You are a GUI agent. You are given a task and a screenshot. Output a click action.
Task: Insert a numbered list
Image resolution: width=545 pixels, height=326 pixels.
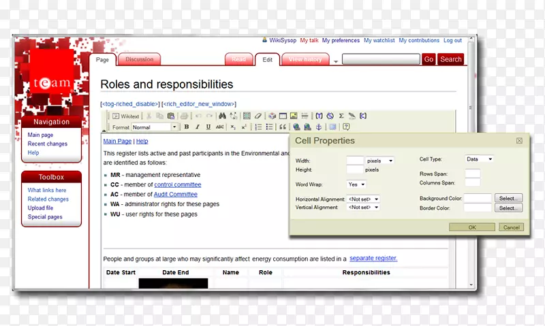tap(258, 127)
